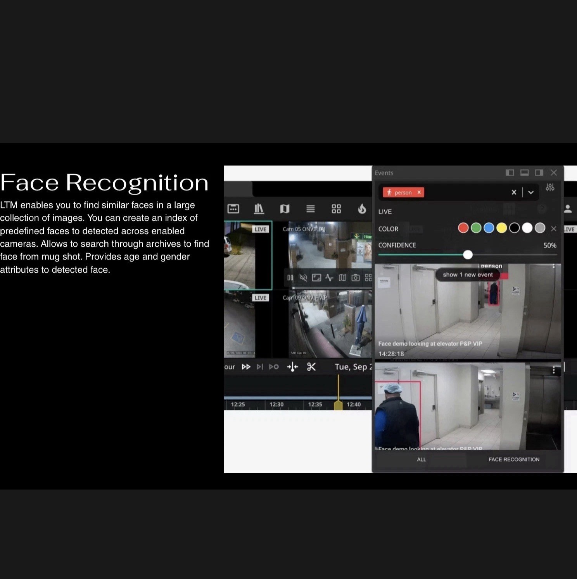Dock Events panel to the right
Viewport: 577px width, 579px height.
(539, 173)
